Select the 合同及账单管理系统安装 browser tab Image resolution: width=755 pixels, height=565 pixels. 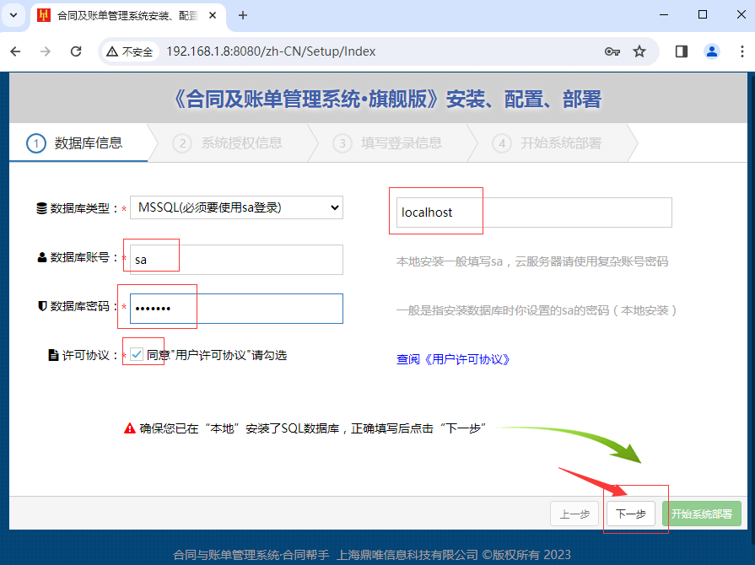129,16
